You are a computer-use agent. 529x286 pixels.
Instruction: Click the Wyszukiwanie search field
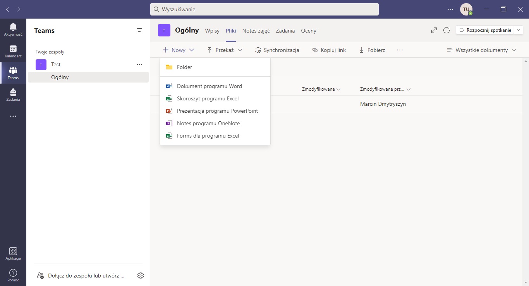point(264,9)
